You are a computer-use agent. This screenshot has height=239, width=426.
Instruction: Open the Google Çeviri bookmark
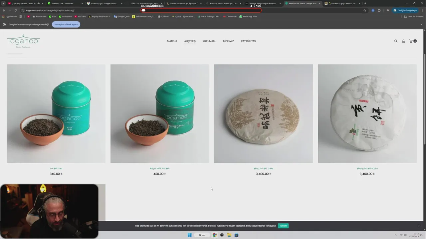tap(121, 17)
